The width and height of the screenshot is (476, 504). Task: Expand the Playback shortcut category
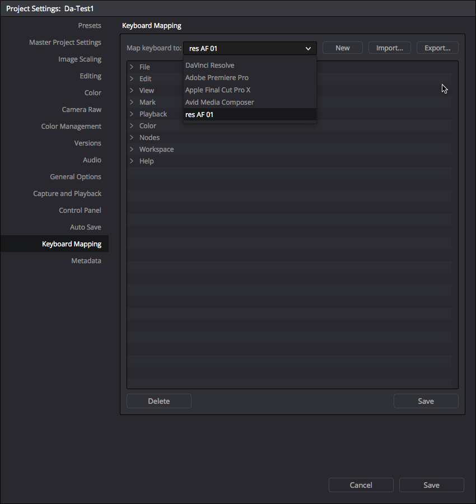point(132,114)
